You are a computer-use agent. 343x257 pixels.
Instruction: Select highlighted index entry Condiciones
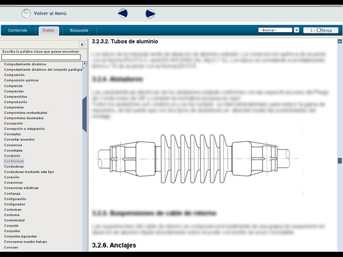coord(14,161)
